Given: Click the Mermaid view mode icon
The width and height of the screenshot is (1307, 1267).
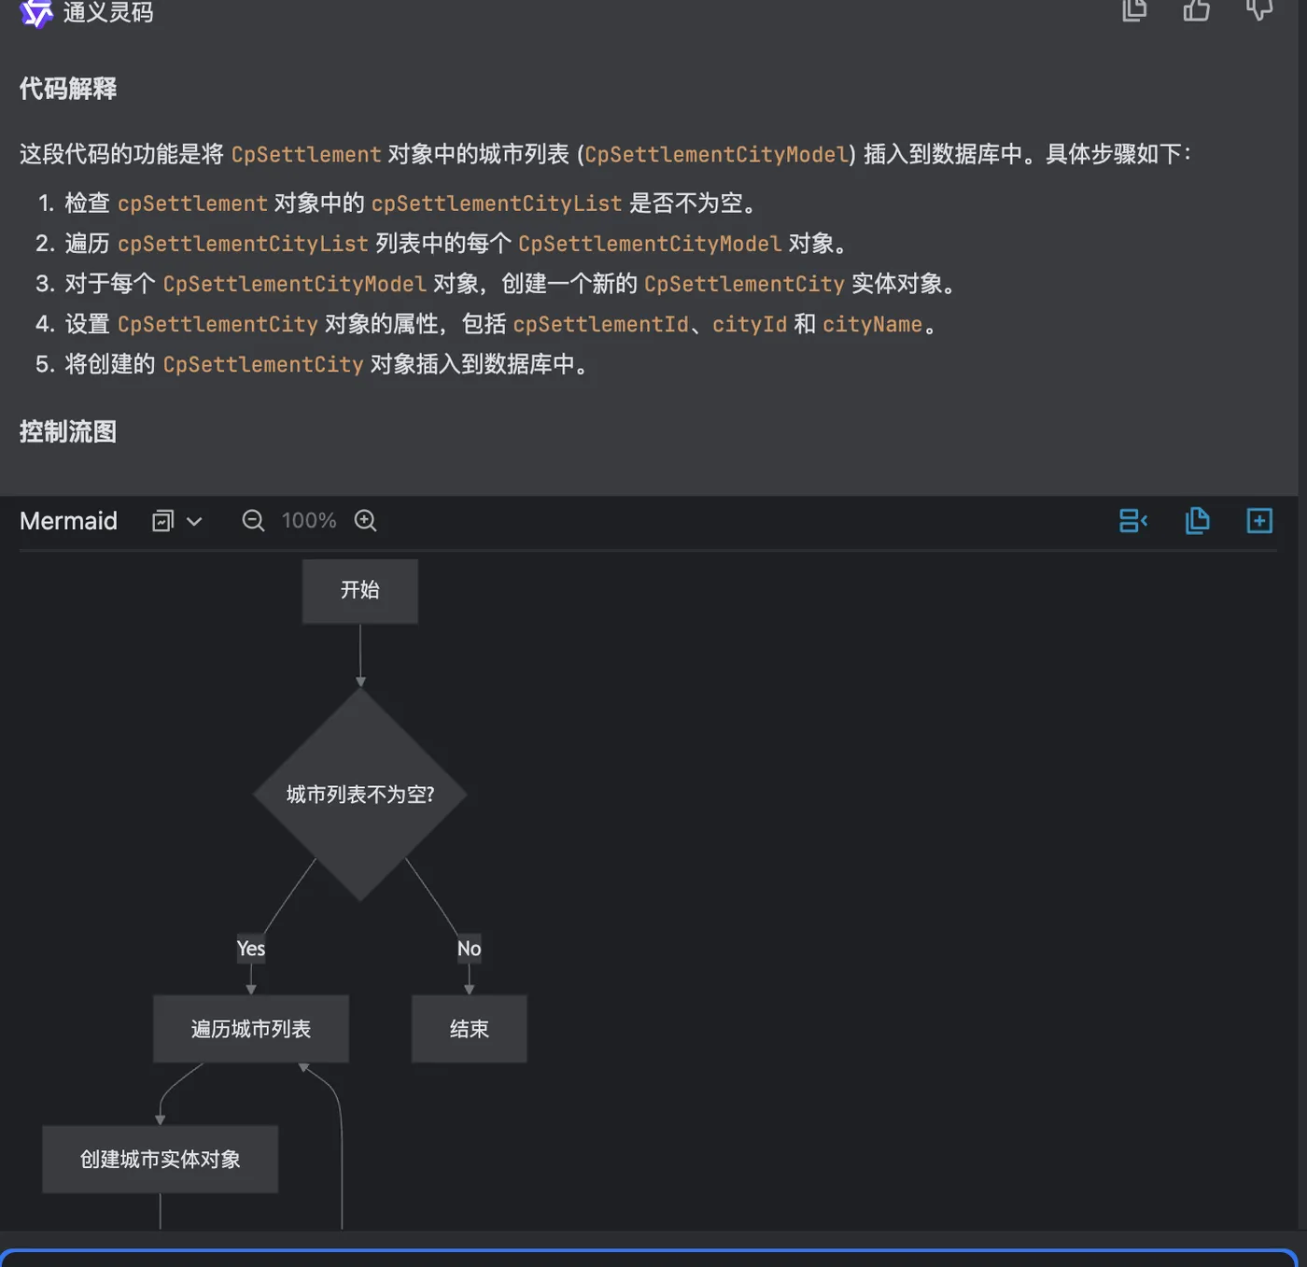Looking at the screenshot, I should tap(162, 521).
